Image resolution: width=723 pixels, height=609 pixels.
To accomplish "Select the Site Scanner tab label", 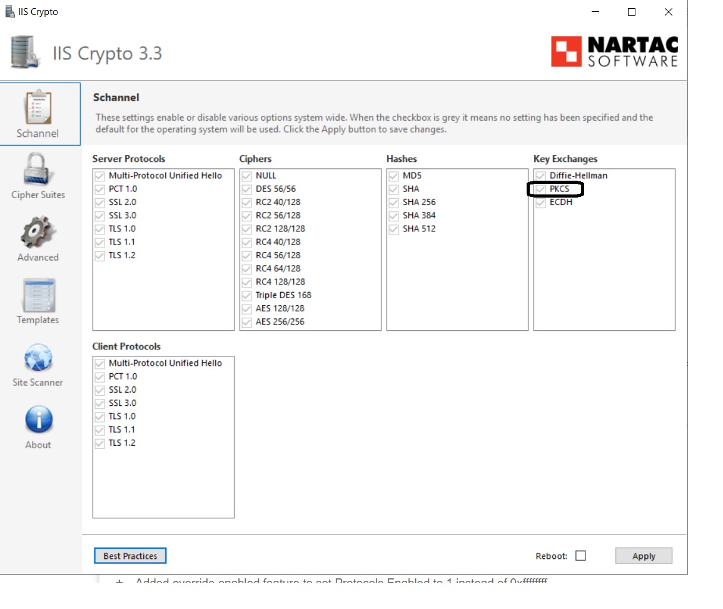I will 38,382.
